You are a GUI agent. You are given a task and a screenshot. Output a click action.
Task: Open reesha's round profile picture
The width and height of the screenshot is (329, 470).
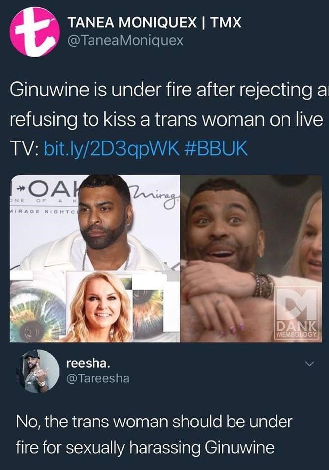pyautogui.click(x=38, y=372)
